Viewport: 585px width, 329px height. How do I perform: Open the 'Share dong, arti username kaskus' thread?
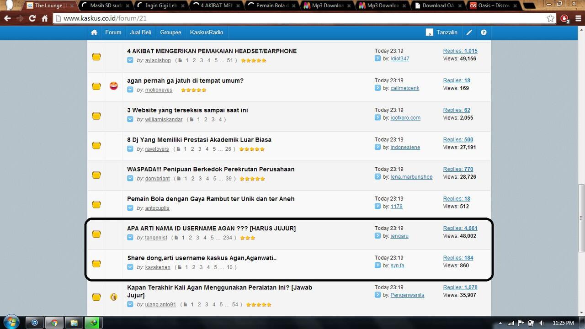click(x=202, y=258)
